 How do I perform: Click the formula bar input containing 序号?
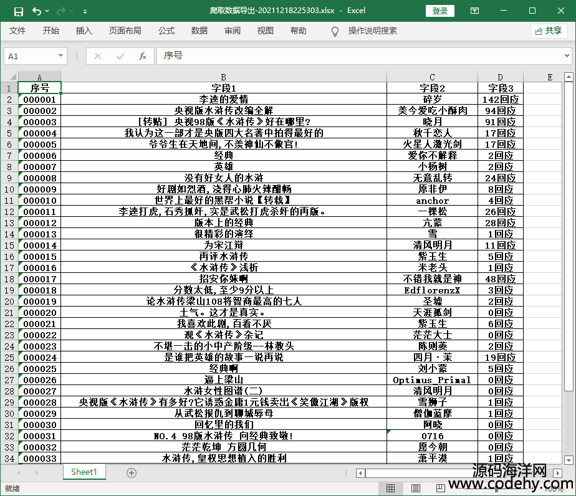pyautogui.click(x=355, y=56)
